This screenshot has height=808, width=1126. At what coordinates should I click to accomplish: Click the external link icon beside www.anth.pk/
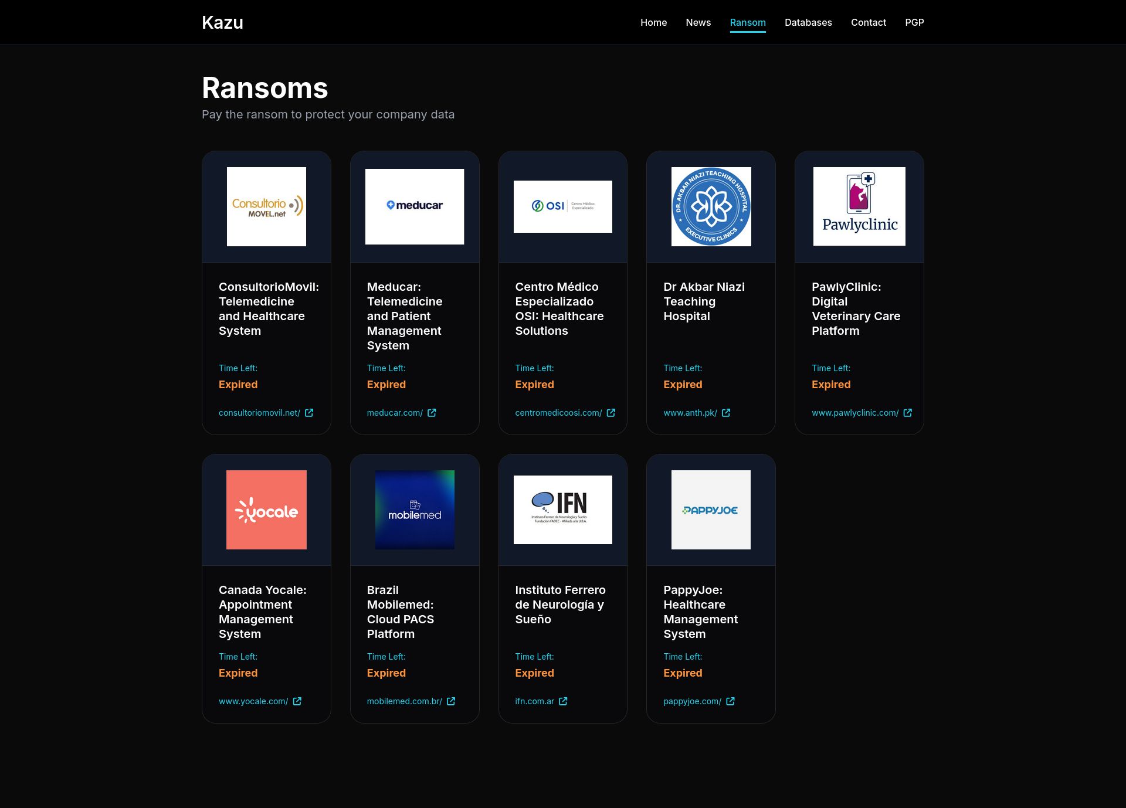[726, 413]
